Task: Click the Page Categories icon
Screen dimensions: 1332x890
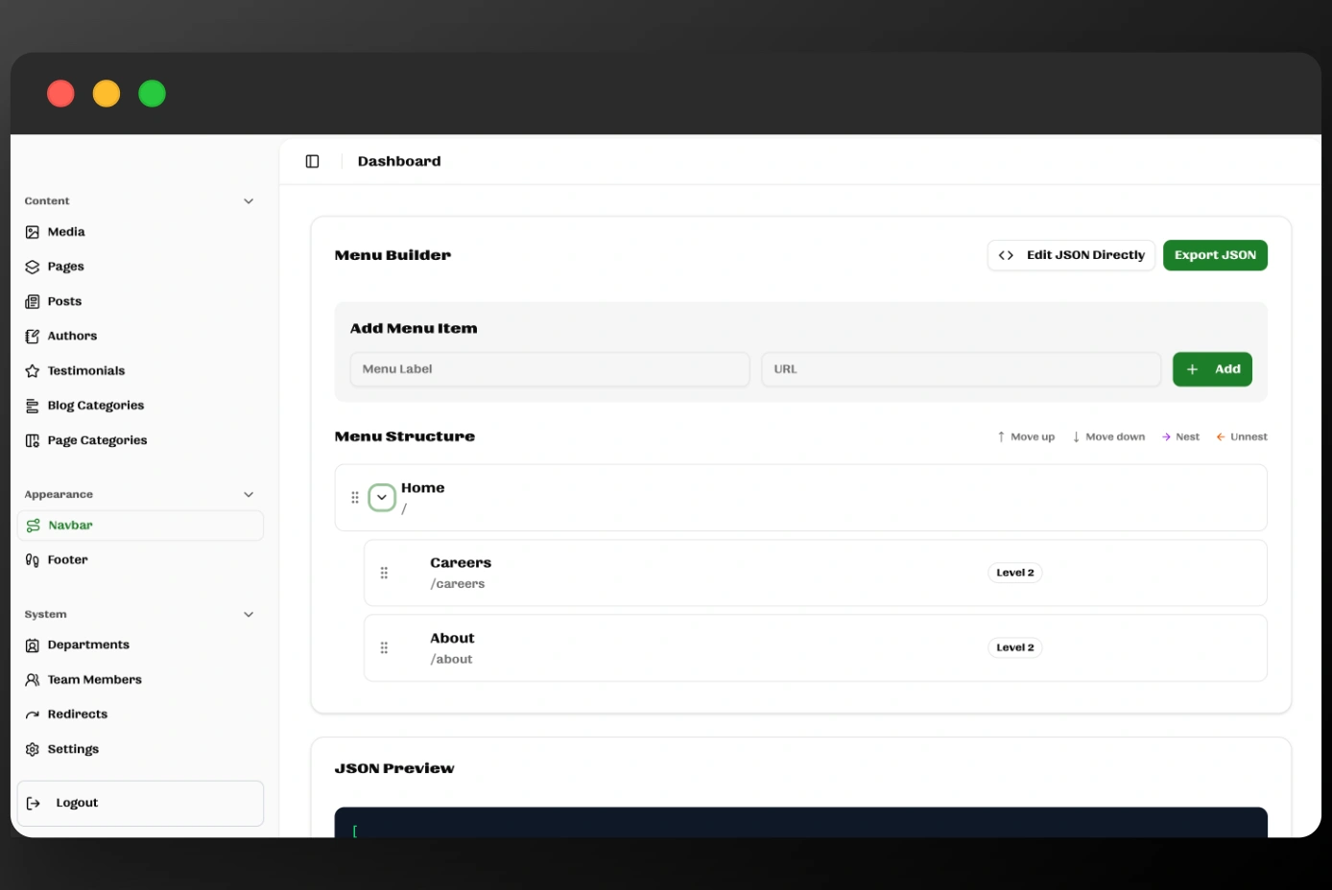Action: [x=33, y=440]
